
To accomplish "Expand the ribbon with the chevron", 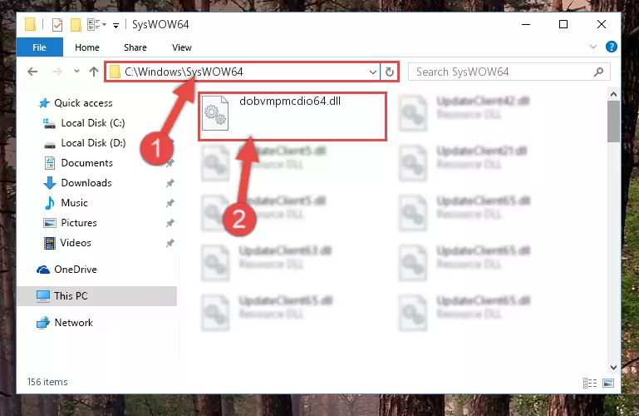I will [x=593, y=47].
